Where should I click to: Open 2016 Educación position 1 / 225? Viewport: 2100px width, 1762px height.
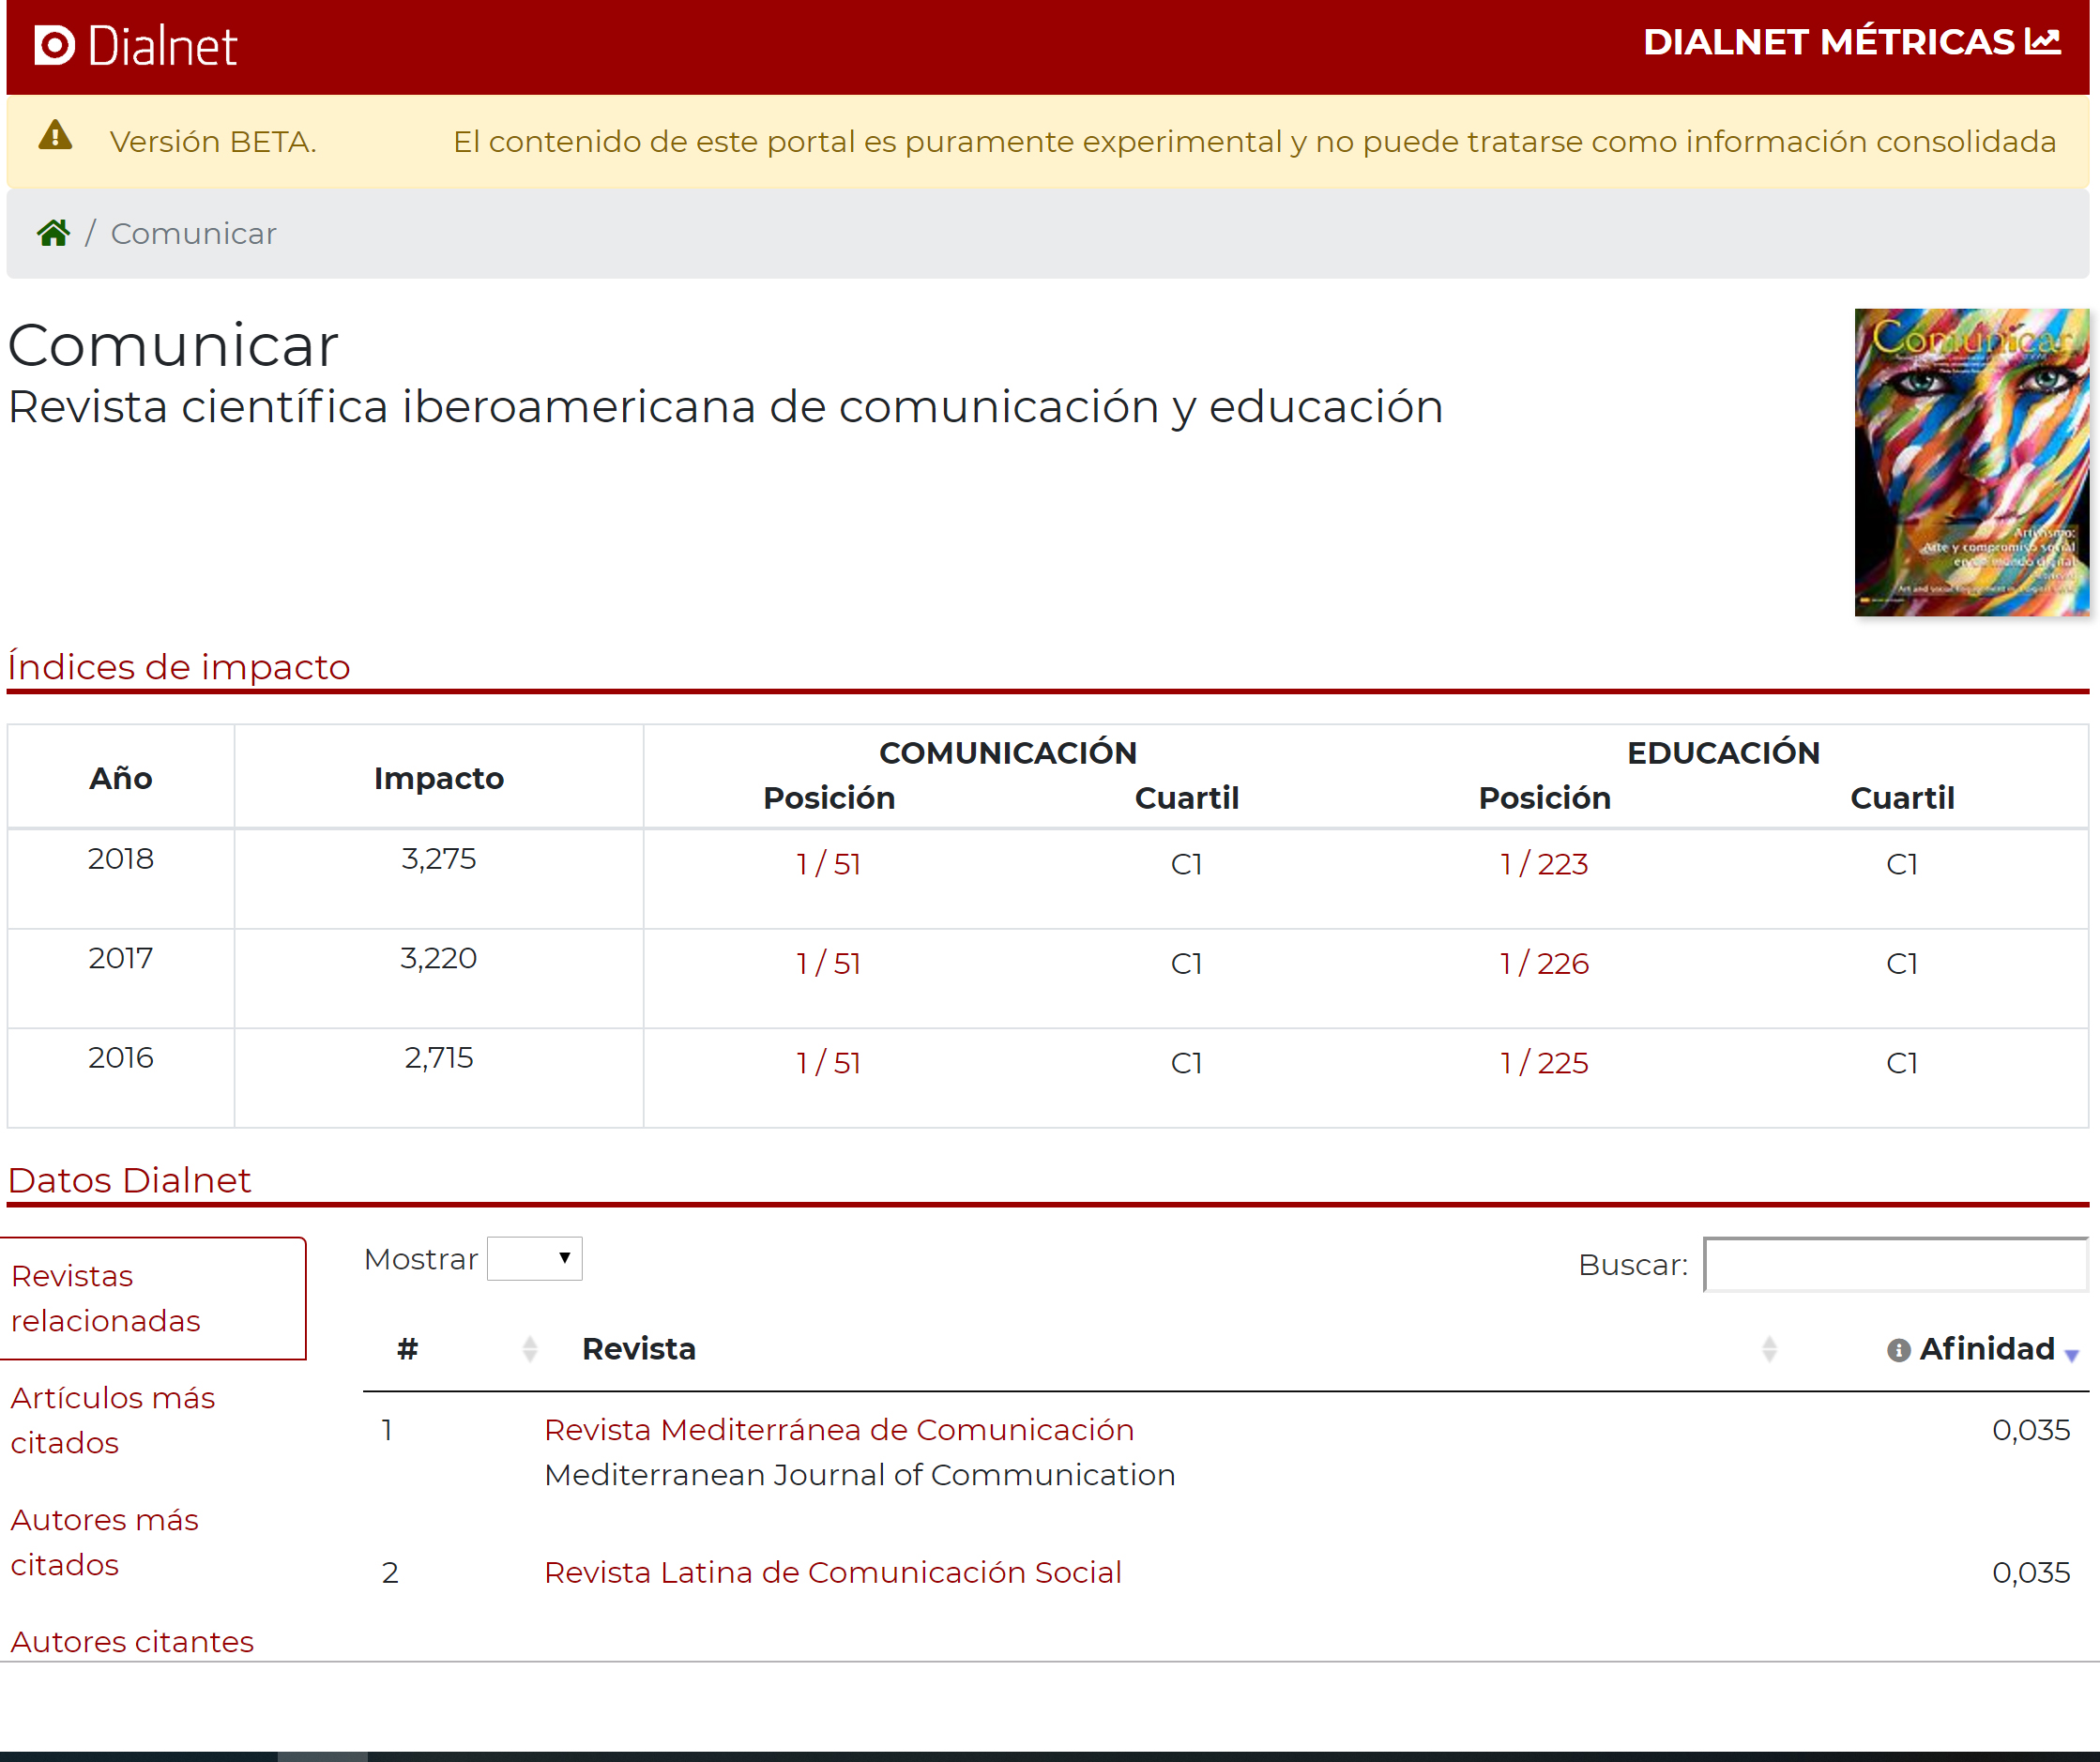click(1544, 1062)
